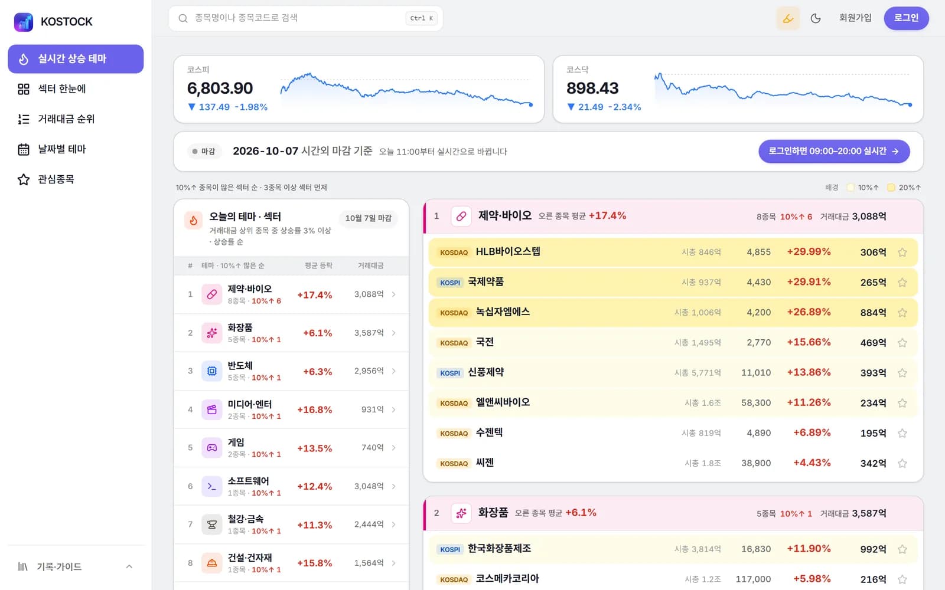Viewport: 945px width, 590px height.
Task: Click the 소프트웨어 terminal icon
Action: (211, 486)
